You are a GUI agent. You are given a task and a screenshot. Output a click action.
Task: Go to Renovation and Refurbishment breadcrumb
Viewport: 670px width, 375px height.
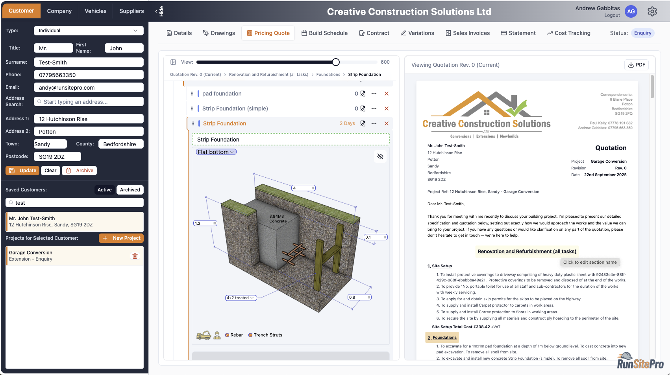point(268,75)
